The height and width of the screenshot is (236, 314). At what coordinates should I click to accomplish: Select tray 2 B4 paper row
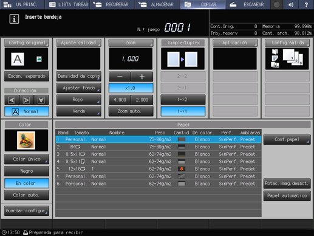click(x=159, y=147)
